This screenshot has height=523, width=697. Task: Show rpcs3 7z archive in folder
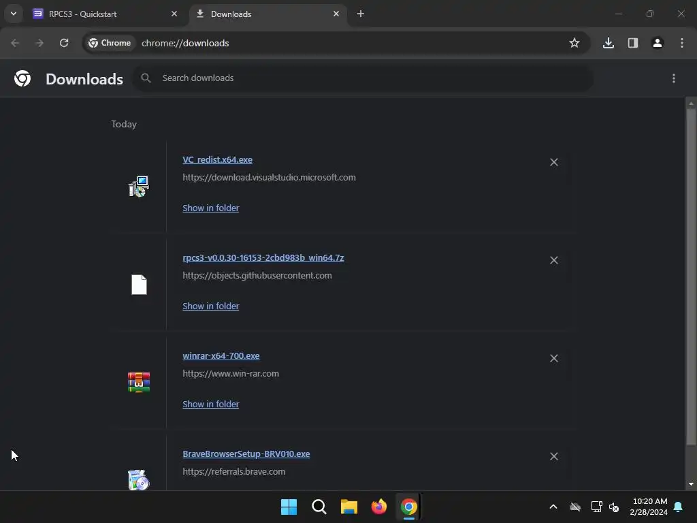point(211,306)
